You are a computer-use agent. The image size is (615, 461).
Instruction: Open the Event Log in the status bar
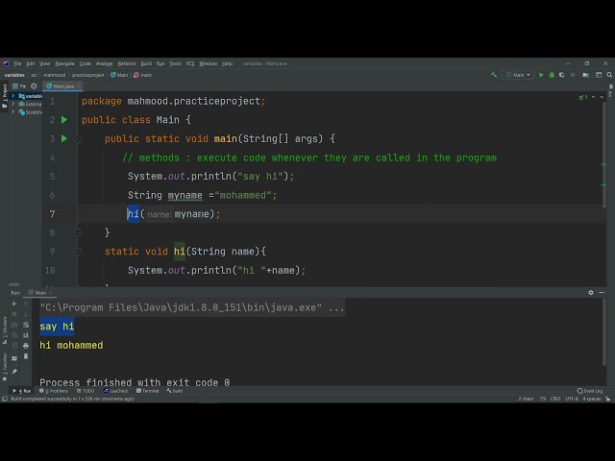click(589, 391)
